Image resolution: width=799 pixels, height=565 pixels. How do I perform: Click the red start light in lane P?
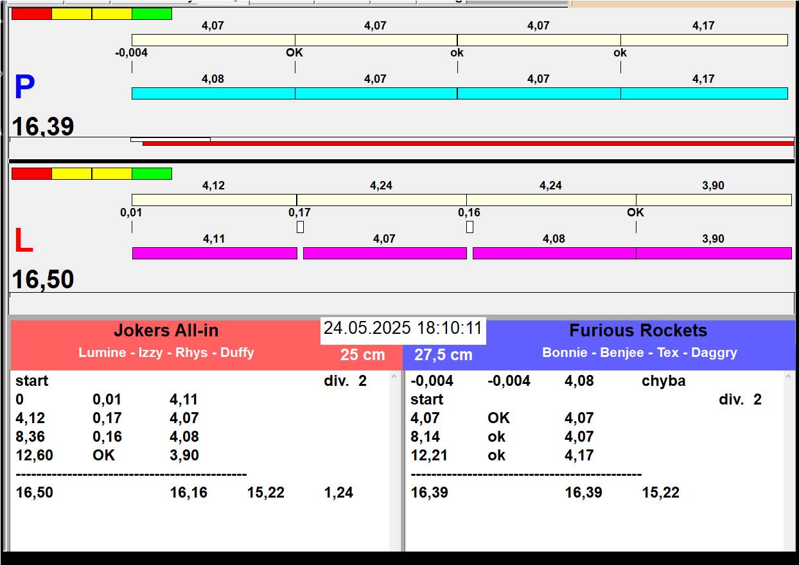pyautogui.click(x=31, y=14)
